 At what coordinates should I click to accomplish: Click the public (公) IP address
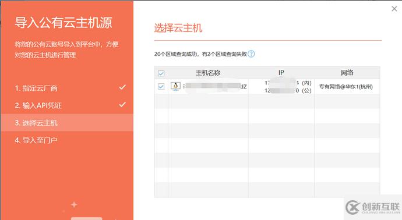[x=288, y=90]
